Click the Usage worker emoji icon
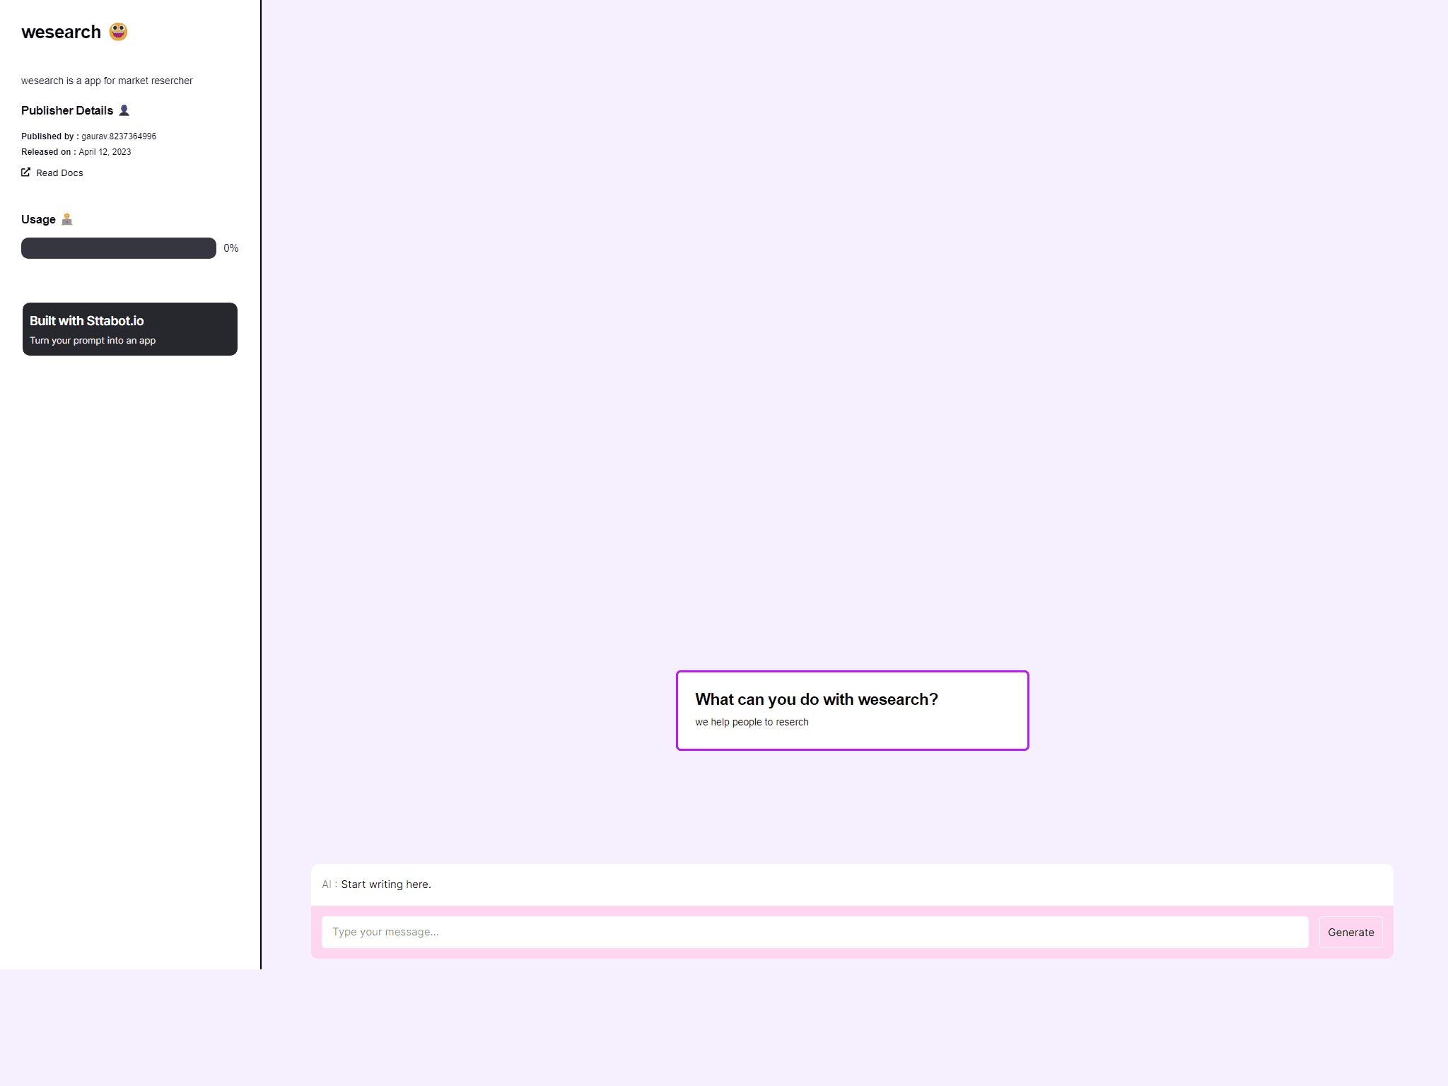 pyautogui.click(x=67, y=219)
